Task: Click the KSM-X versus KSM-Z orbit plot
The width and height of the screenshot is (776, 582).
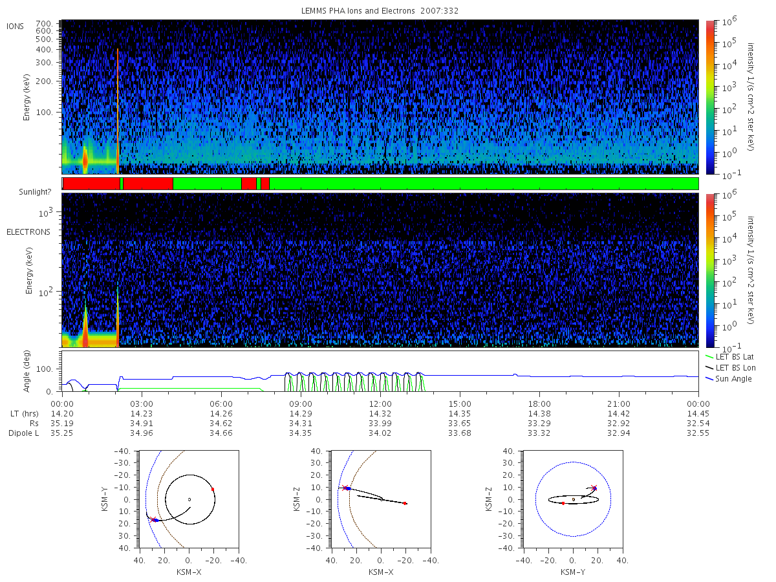Action: click(x=380, y=499)
